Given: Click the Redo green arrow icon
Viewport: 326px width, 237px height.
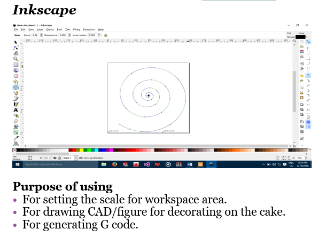Looking at the screenshot, I should pyautogui.click(x=301, y=81).
